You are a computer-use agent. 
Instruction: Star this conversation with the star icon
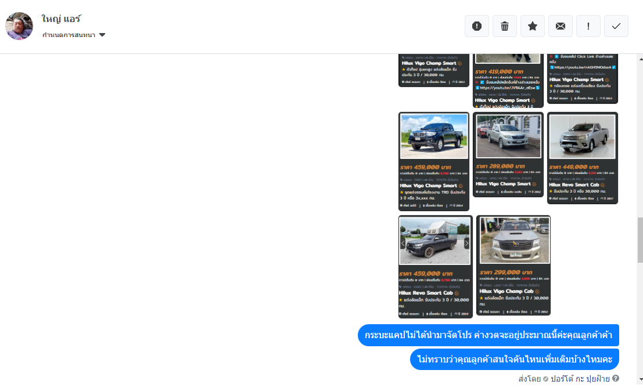[532, 26]
